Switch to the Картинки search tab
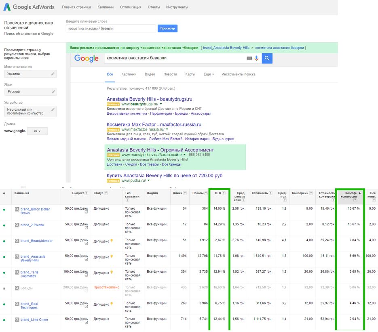 129,74
